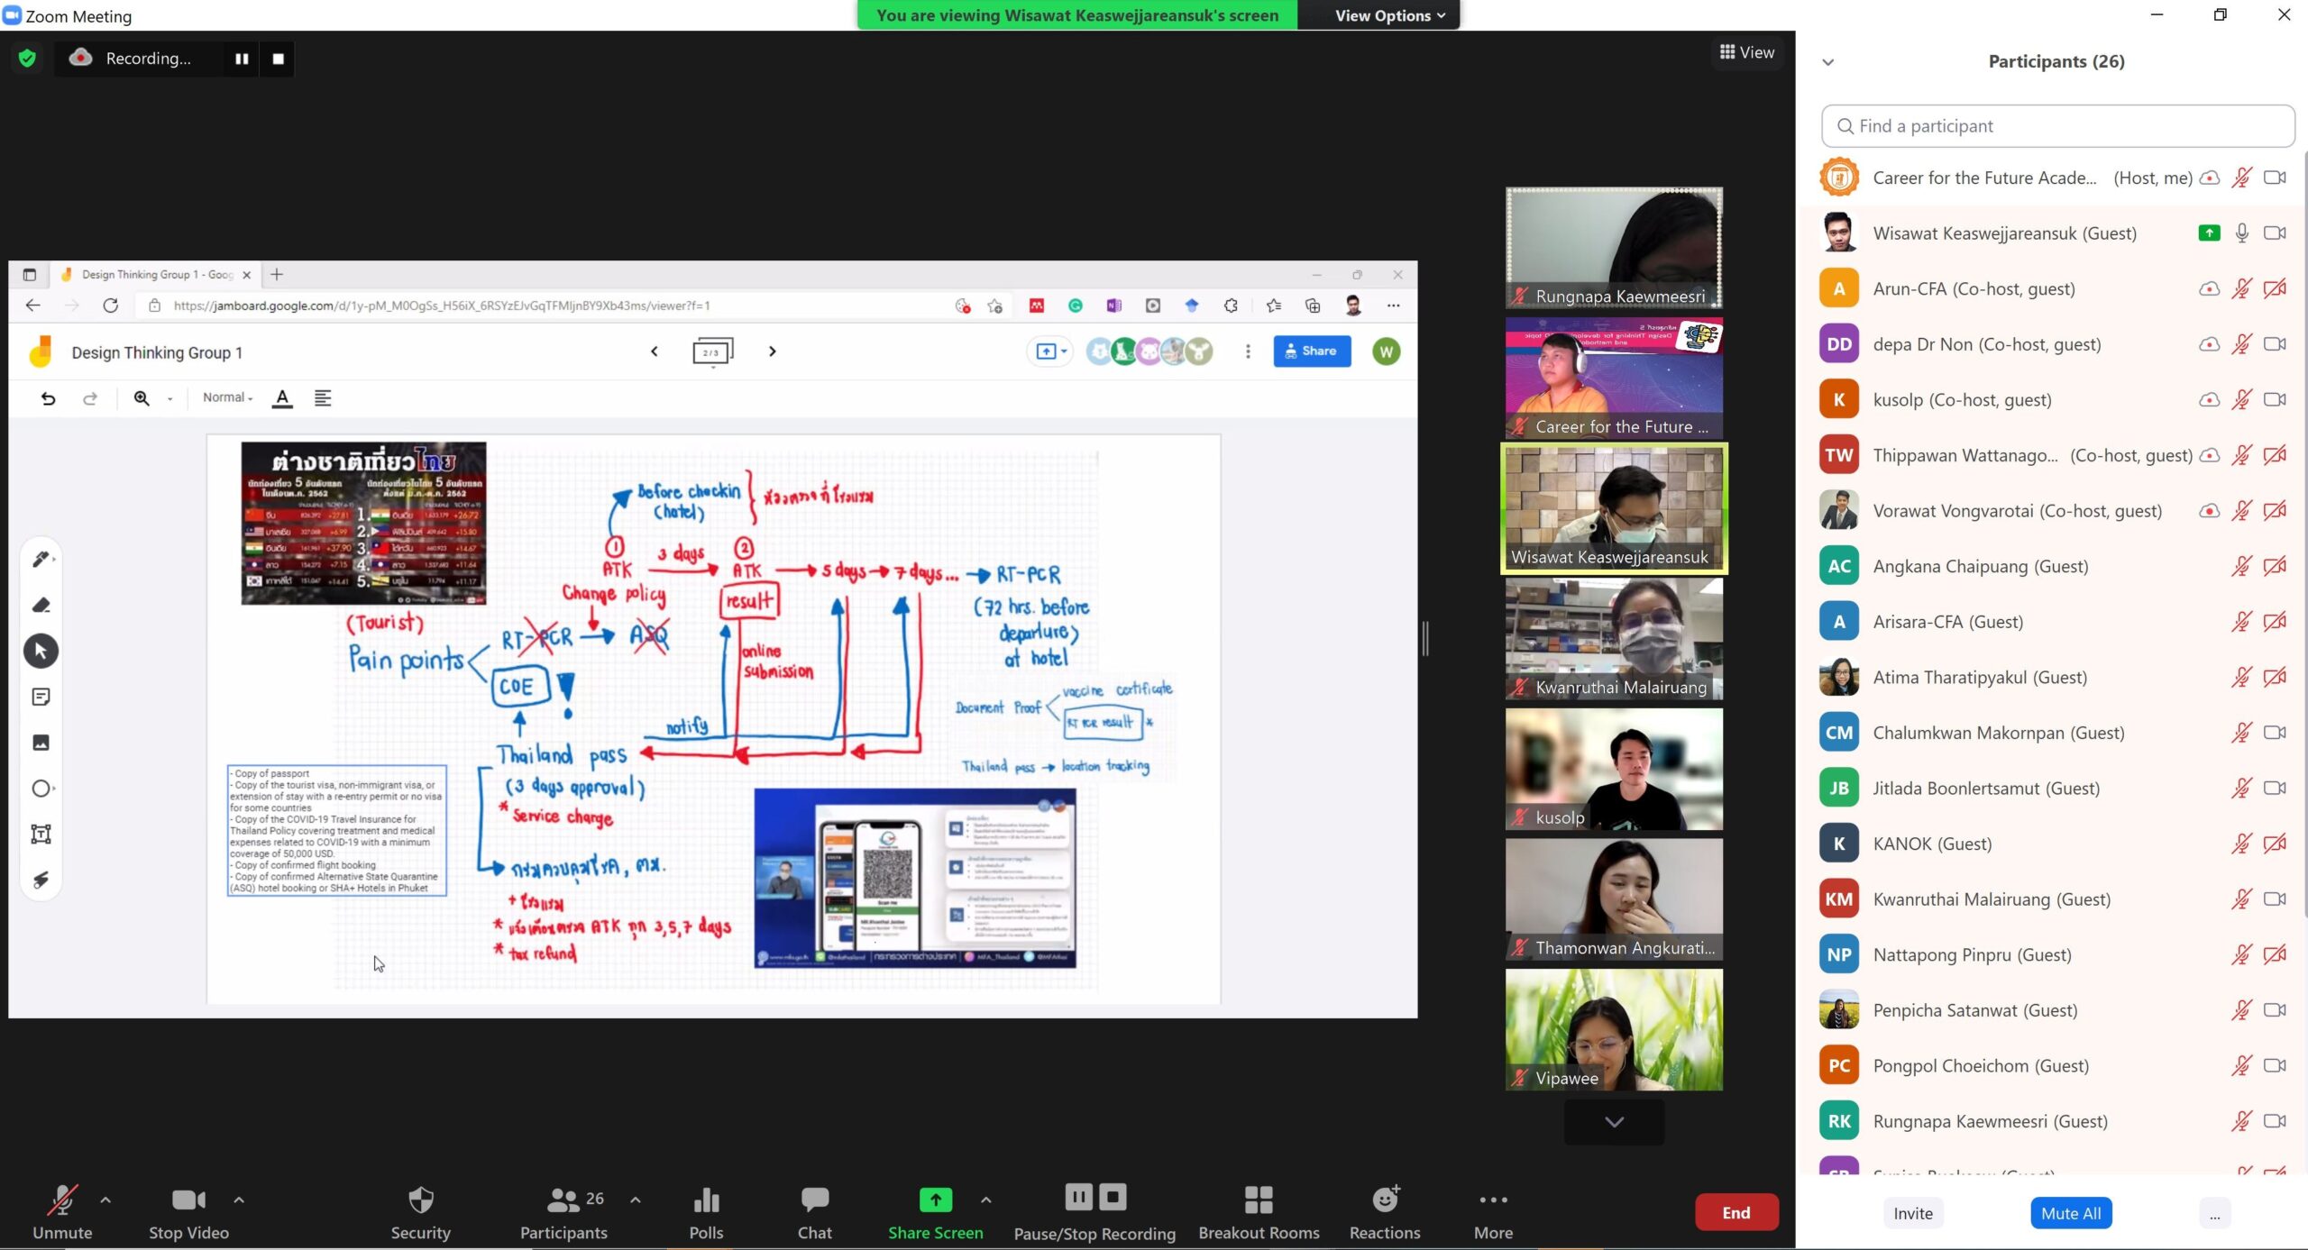Stop your video

point(188,1211)
